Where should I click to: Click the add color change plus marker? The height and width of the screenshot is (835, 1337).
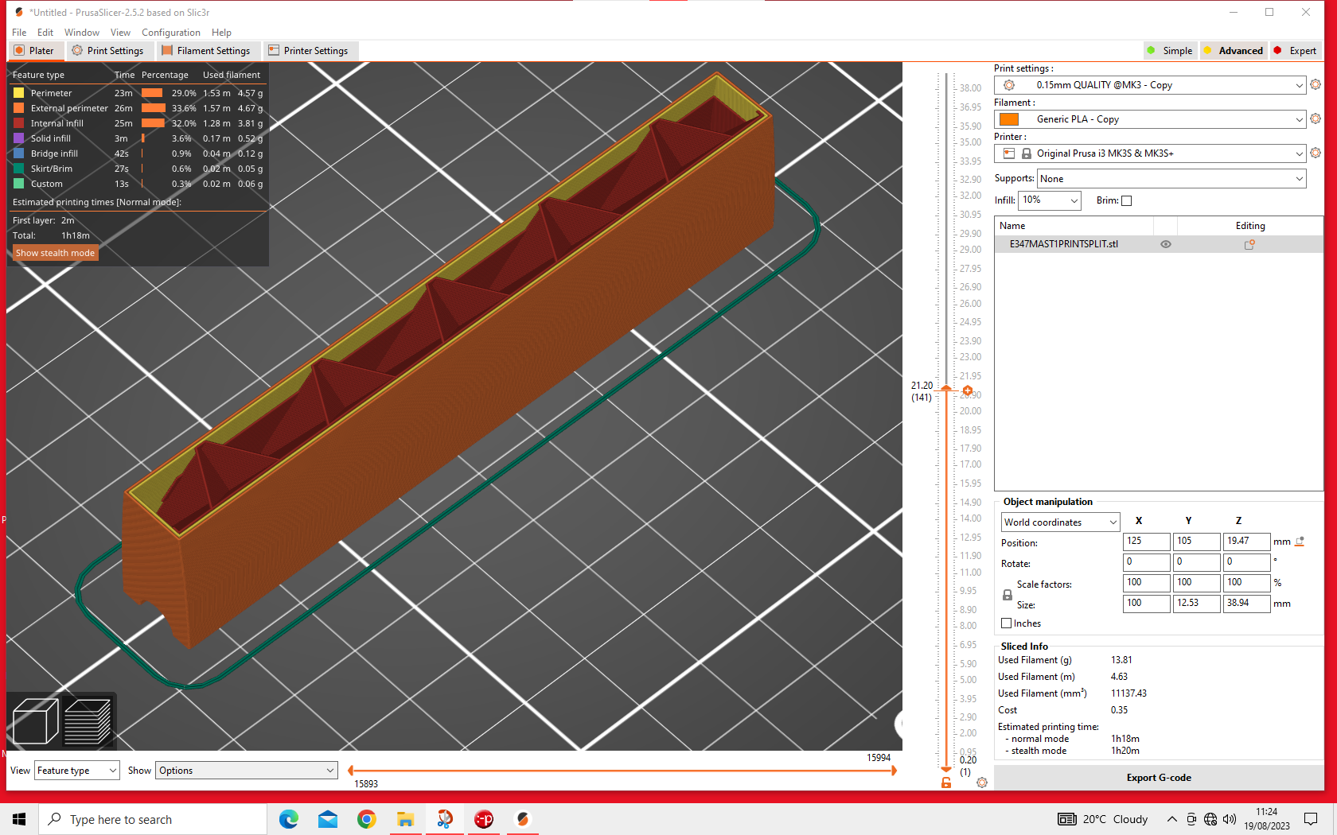(x=968, y=390)
